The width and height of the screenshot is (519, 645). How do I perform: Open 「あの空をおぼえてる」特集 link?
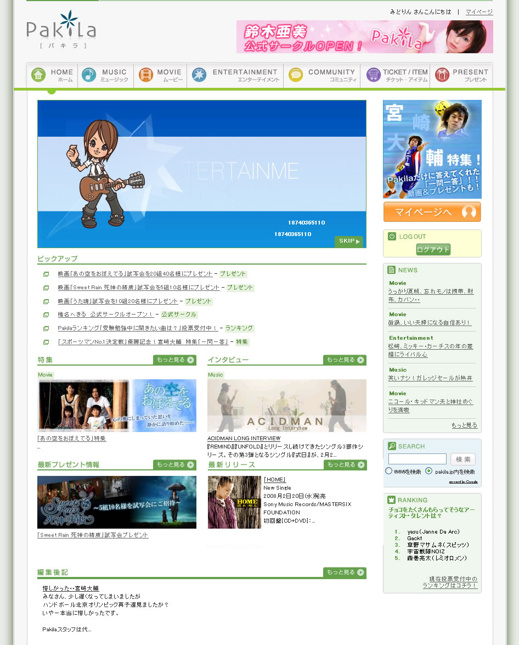(x=71, y=439)
